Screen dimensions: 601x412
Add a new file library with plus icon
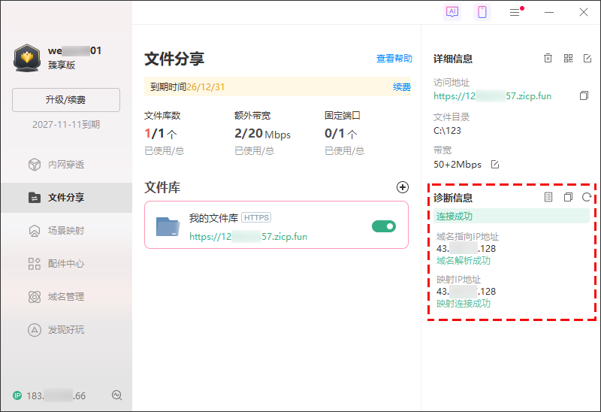pyautogui.click(x=403, y=187)
